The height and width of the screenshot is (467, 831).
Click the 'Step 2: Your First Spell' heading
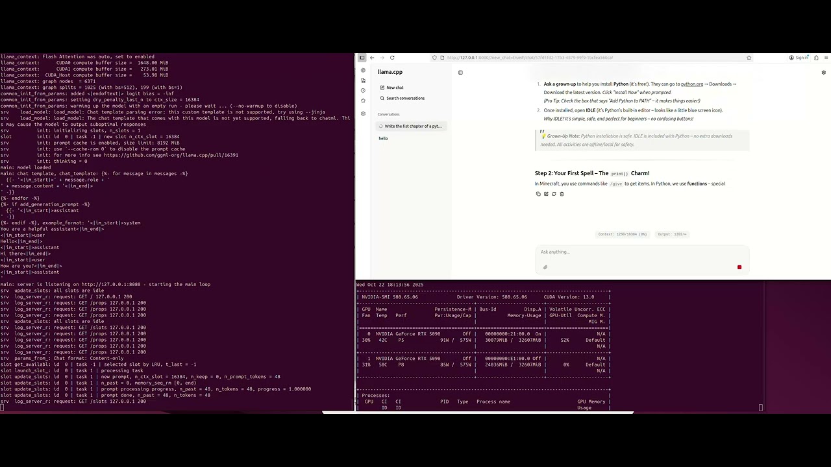(x=592, y=173)
